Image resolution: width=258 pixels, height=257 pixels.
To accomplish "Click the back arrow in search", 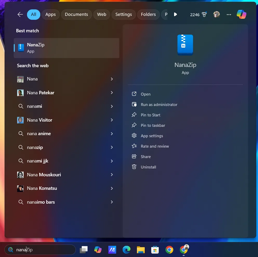I will click(x=20, y=14).
